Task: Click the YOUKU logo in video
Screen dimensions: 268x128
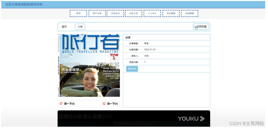Action: (191, 119)
